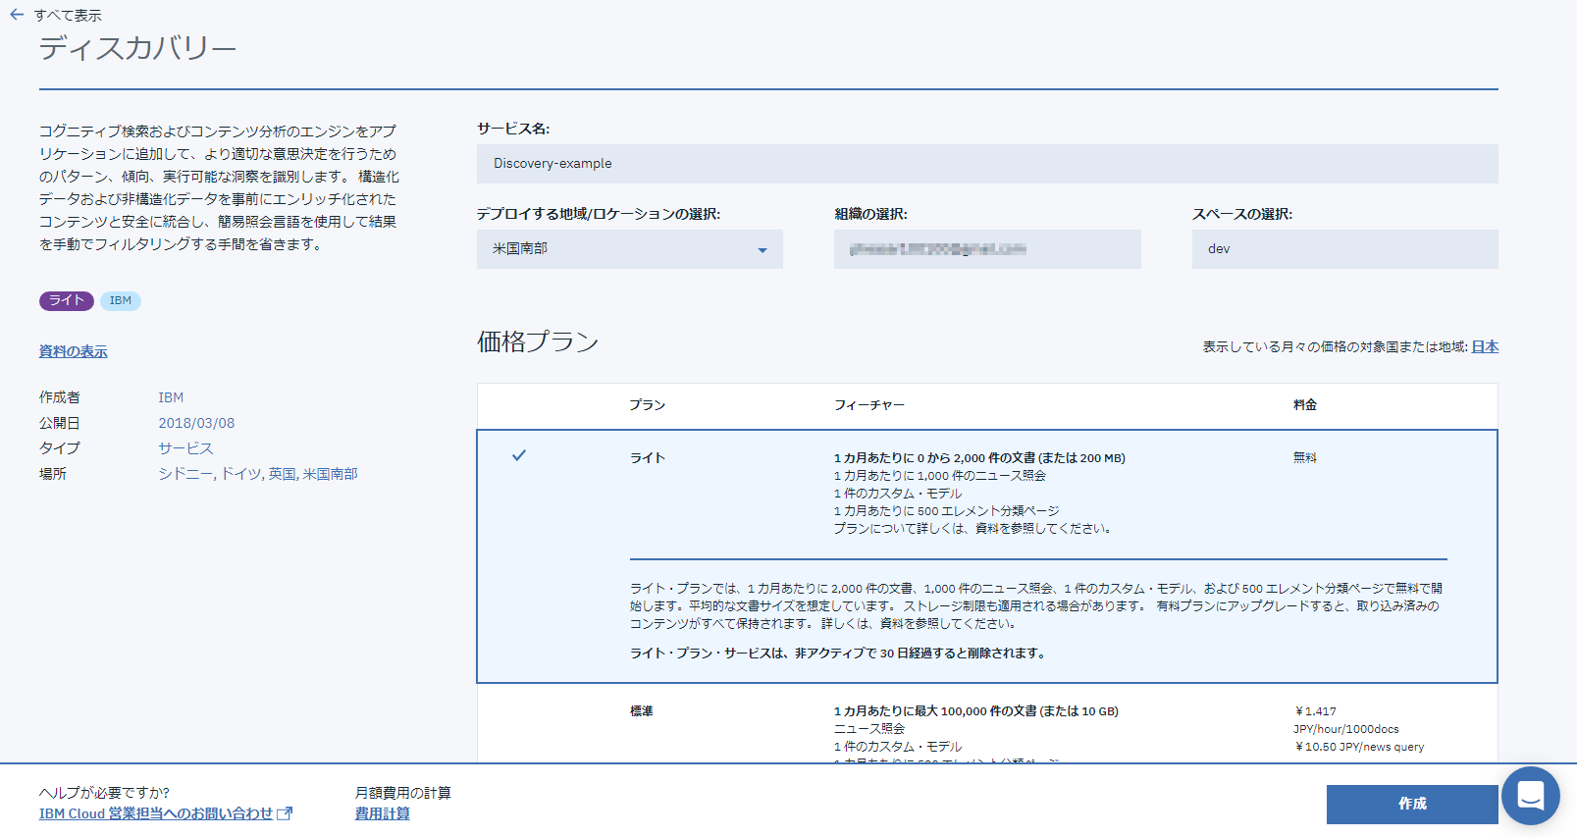Image resolution: width=1577 pixels, height=837 pixels.
Task: Click the IBM tag badge
Action: pos(121,301)
